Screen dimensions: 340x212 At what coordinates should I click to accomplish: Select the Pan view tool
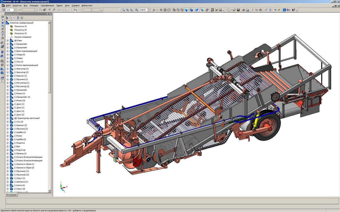pyautogui.click(x=161, y=10)
